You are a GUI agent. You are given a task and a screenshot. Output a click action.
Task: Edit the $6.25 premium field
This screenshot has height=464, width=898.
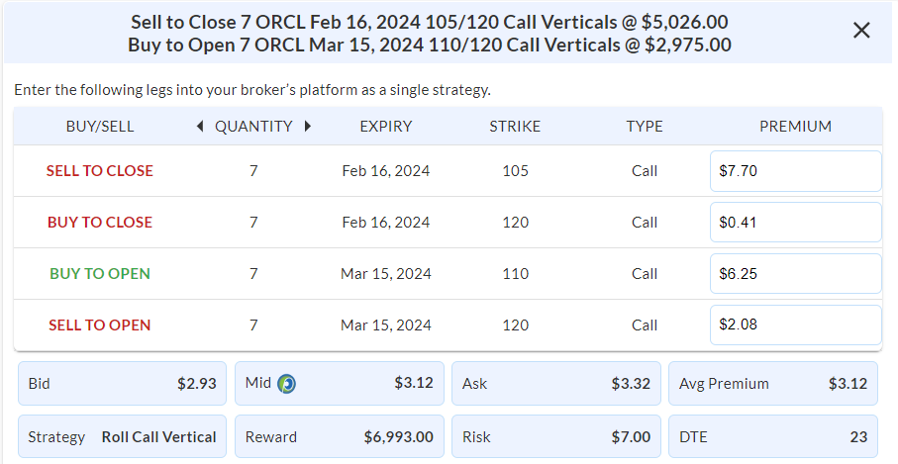[795, 273]
